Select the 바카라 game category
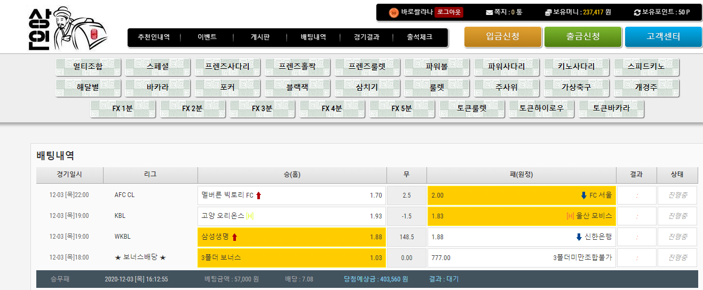Screen dimensions: 703x290 [x=157, y=88]
